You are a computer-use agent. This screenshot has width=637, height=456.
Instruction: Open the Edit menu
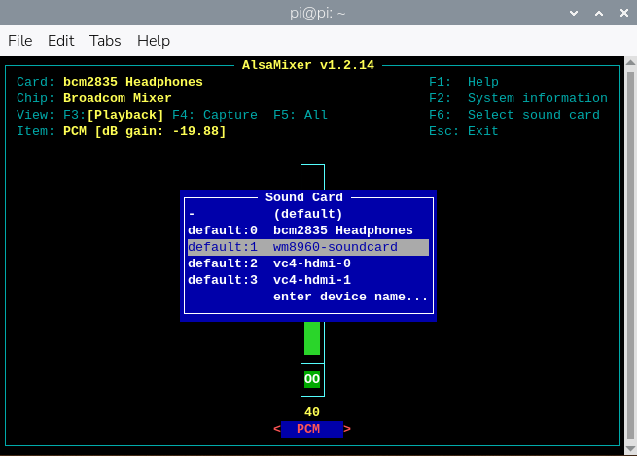coord(61,41)
